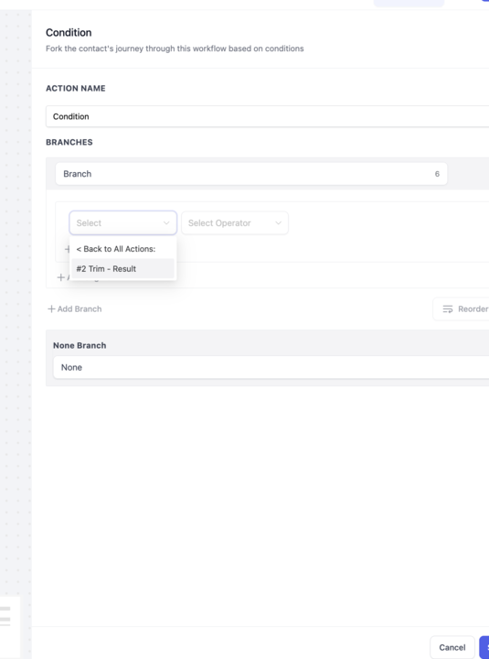Click the chevron in Select Operator dropdown

(x=278, y=223)
